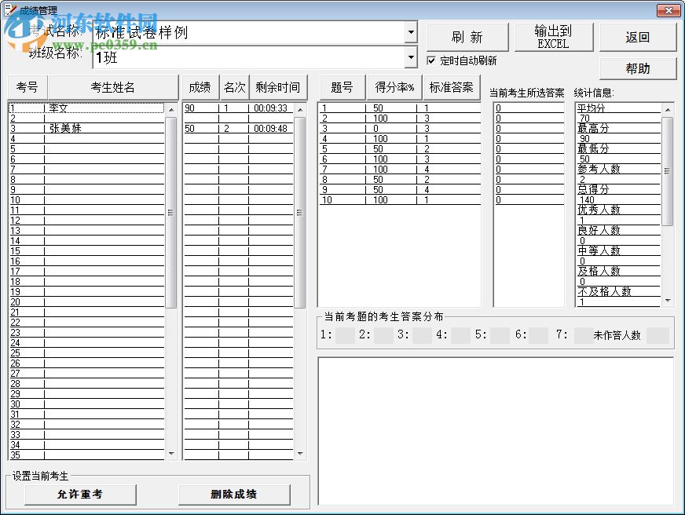
Task: Toggle 定时自动刷新 auto refresh checkbox
Action: (x=431, y=60)
